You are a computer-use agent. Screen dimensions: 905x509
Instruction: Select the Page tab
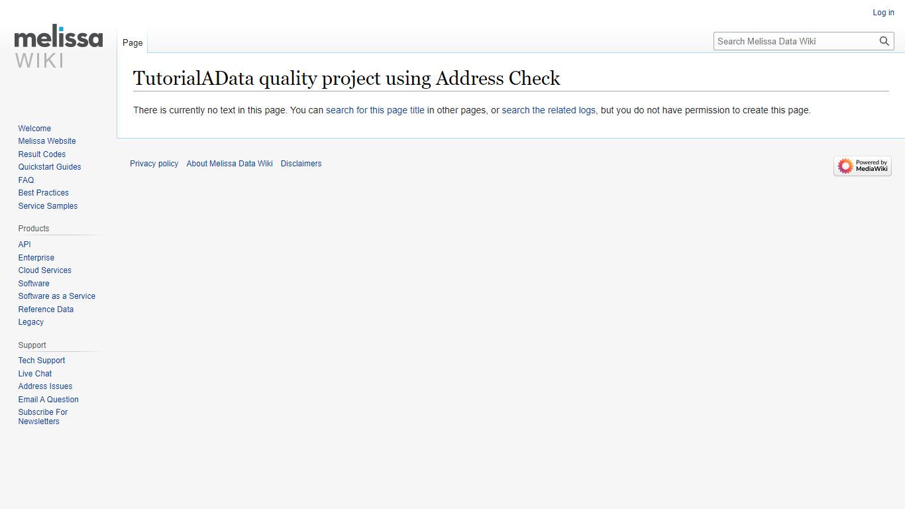pos(133,42)
